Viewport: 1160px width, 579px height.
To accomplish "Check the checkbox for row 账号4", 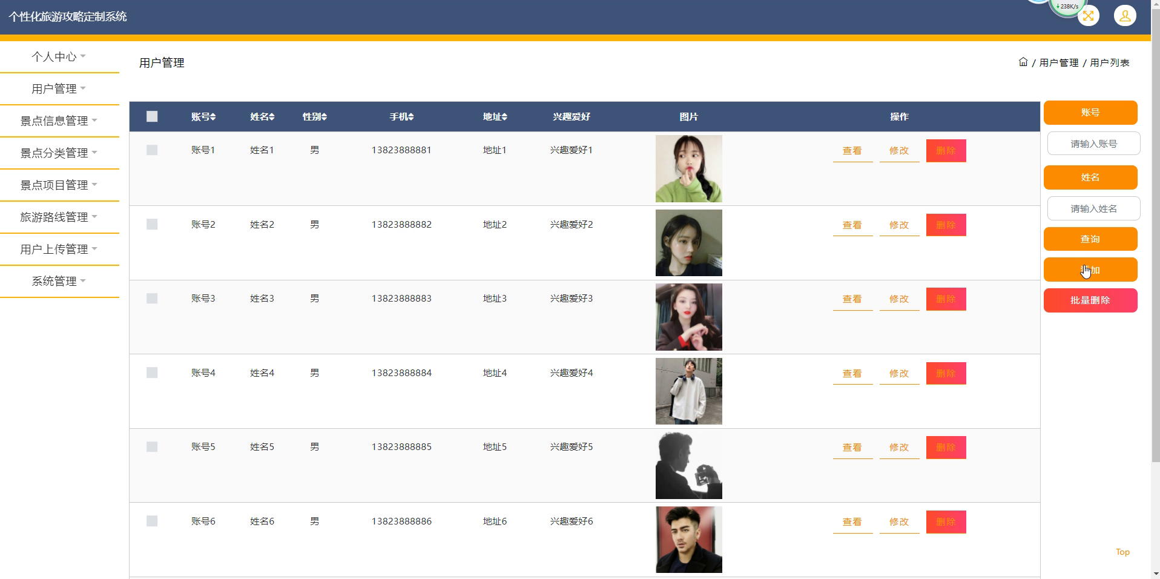I will 152,372.
